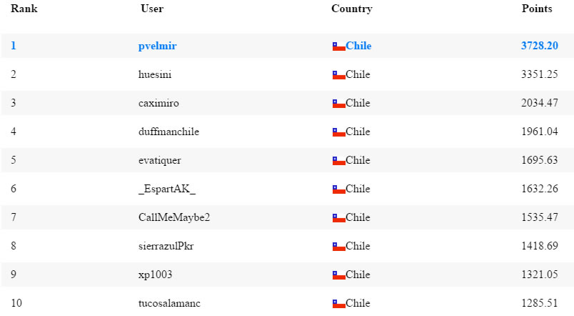Click the flag icon in CallMeMaybe2's row
Image resolution: width=574 pixels, height=316 pixels.
click(338, 218)
